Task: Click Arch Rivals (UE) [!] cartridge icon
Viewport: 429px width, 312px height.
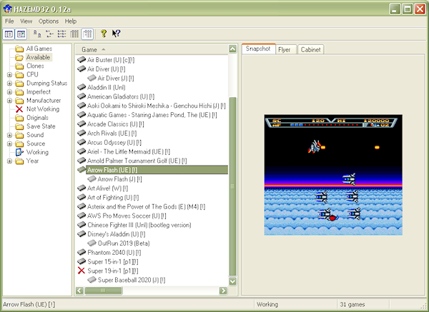Action: click(82, 133)
